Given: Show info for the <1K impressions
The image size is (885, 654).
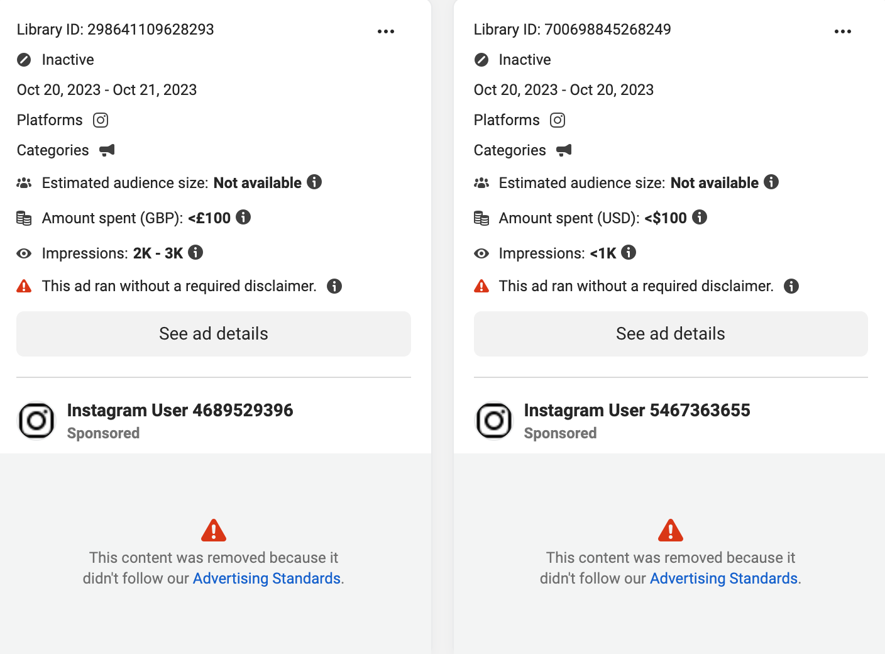Looking at the screenshot, I should (629, 253).
